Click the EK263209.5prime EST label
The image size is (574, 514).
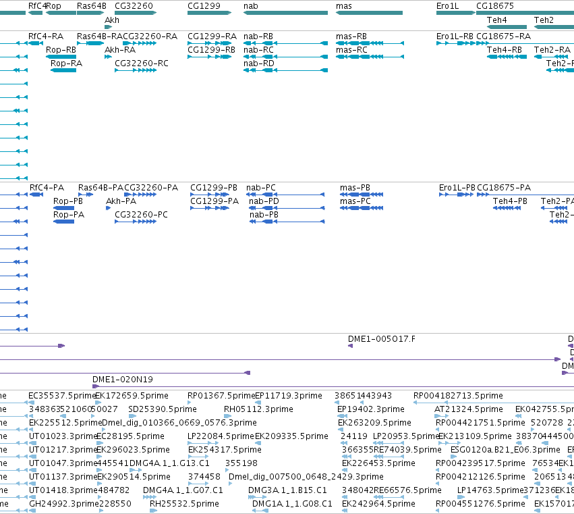[374, 423]
